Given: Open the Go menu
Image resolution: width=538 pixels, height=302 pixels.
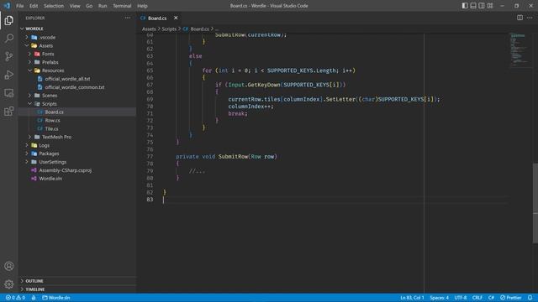Looking at the screenshot, I should pyautogui.click(x=89, y=6).
